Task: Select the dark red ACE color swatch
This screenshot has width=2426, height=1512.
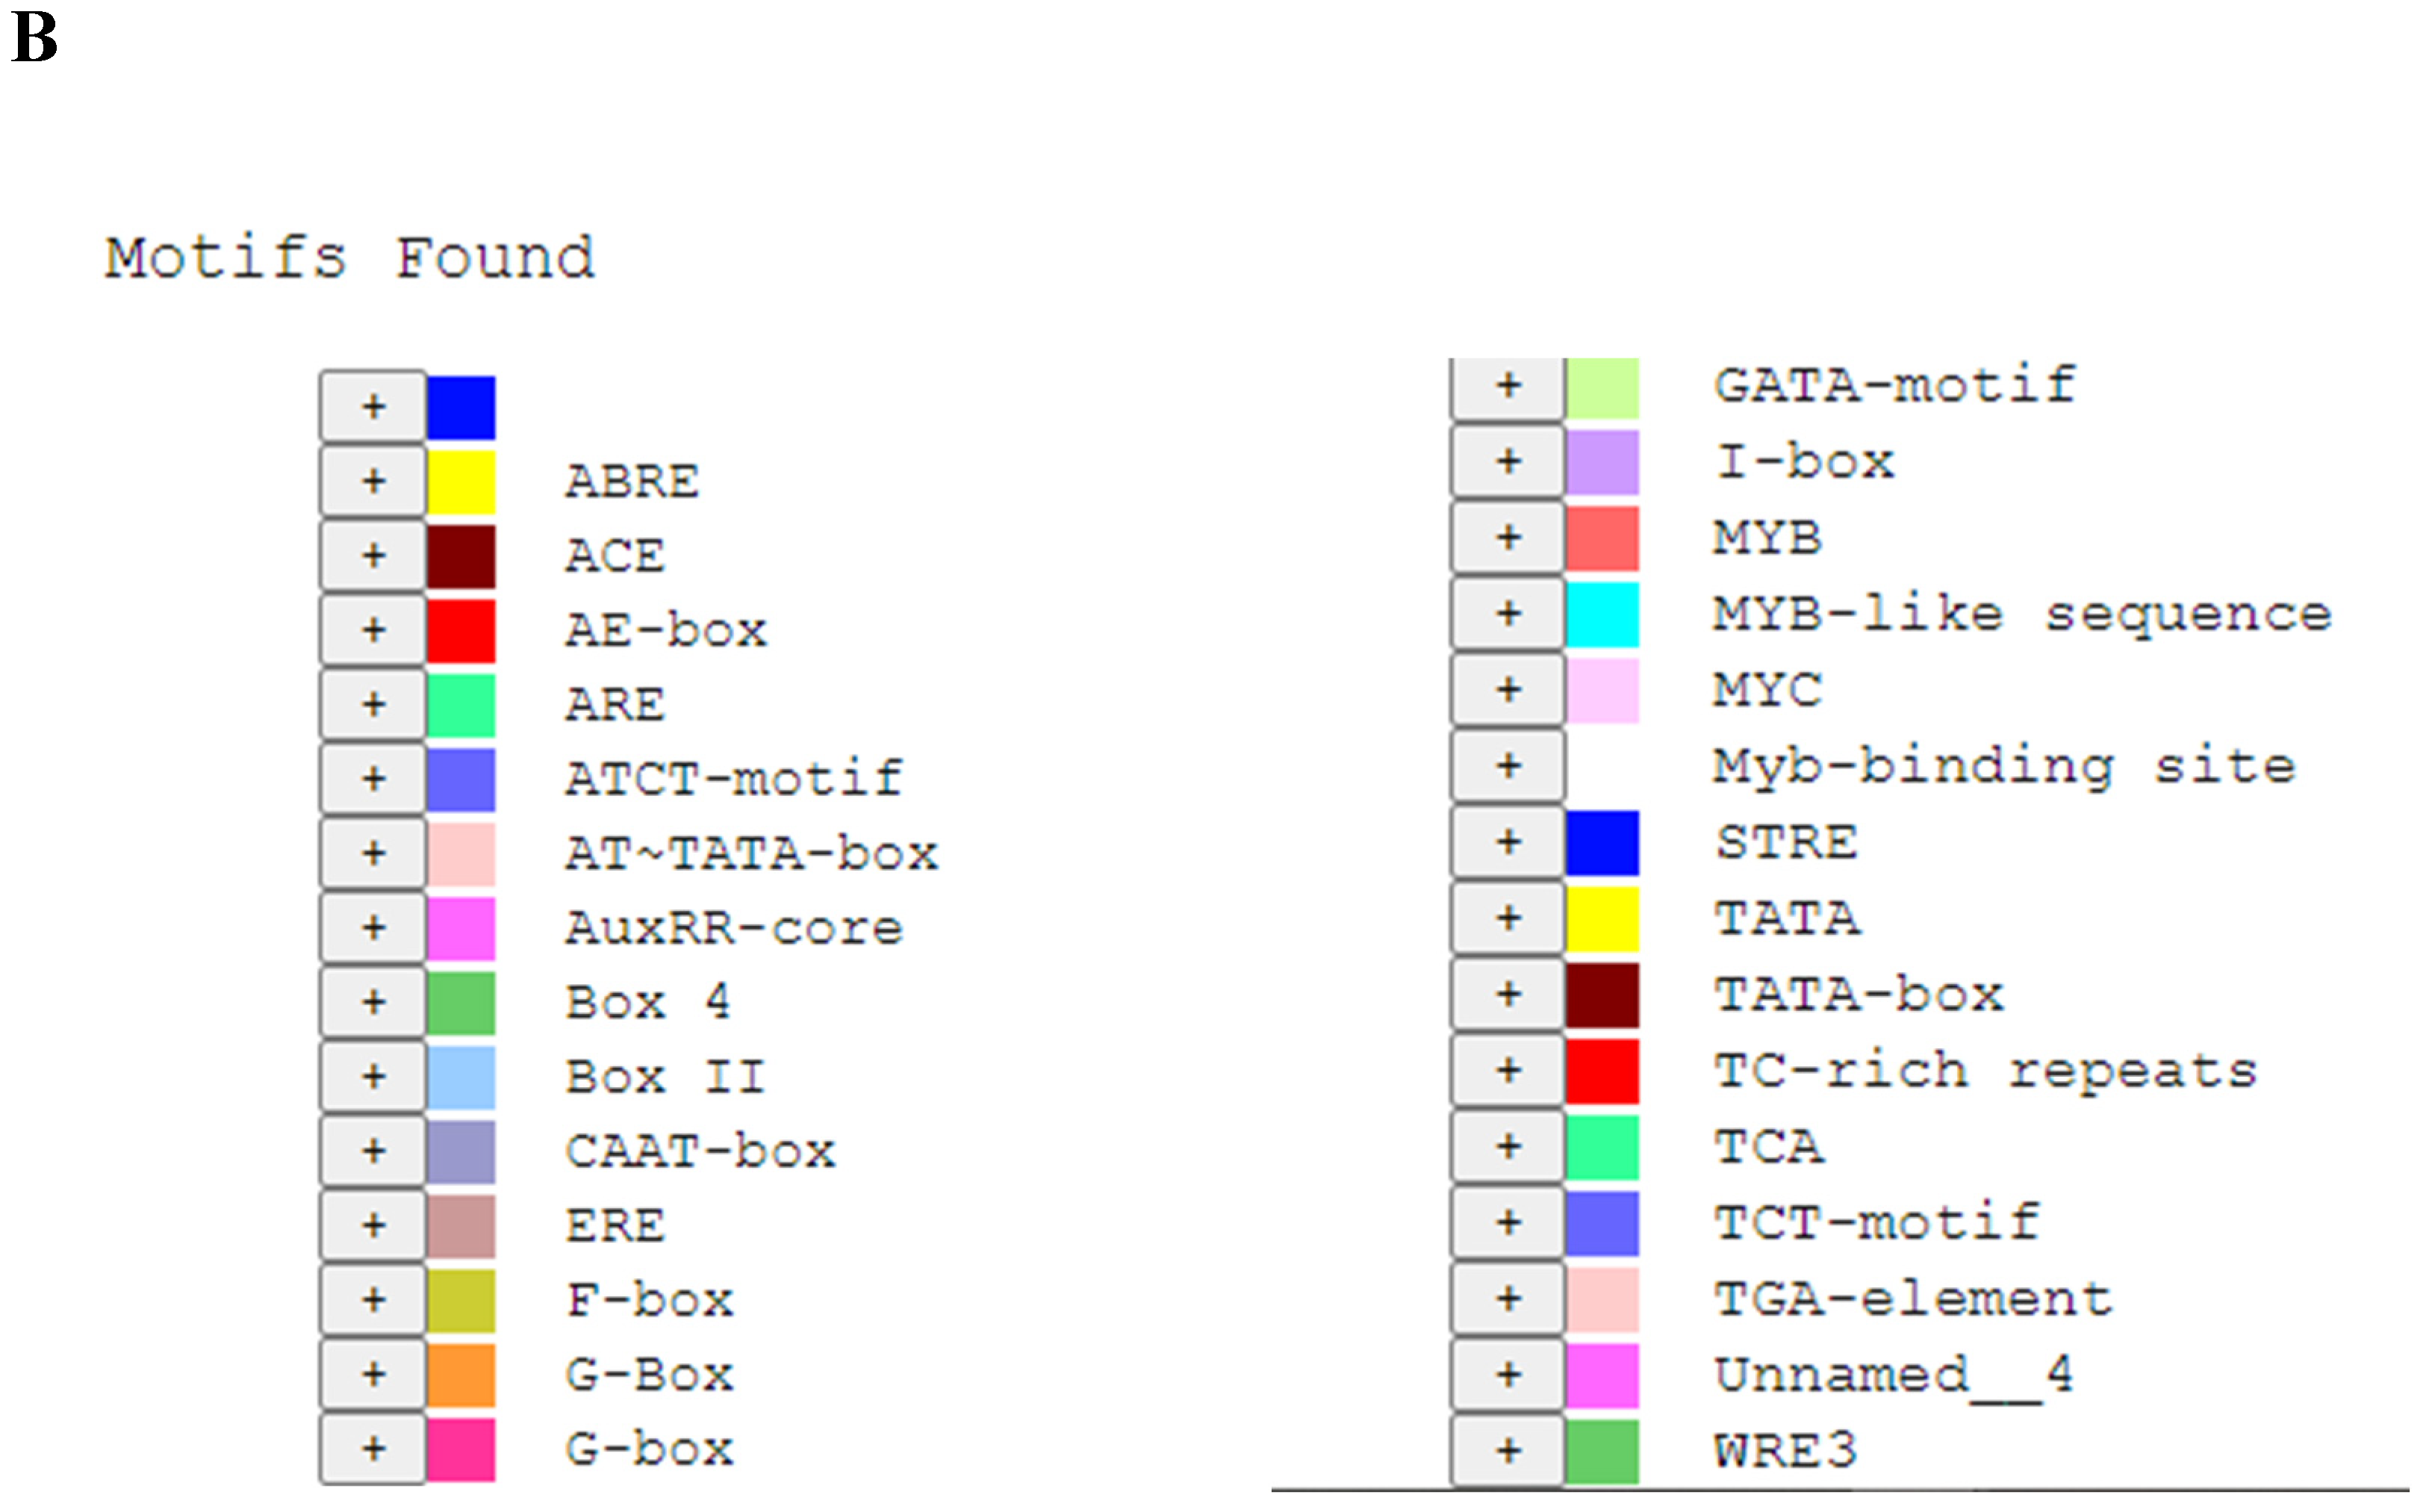Action: point(461,556)
